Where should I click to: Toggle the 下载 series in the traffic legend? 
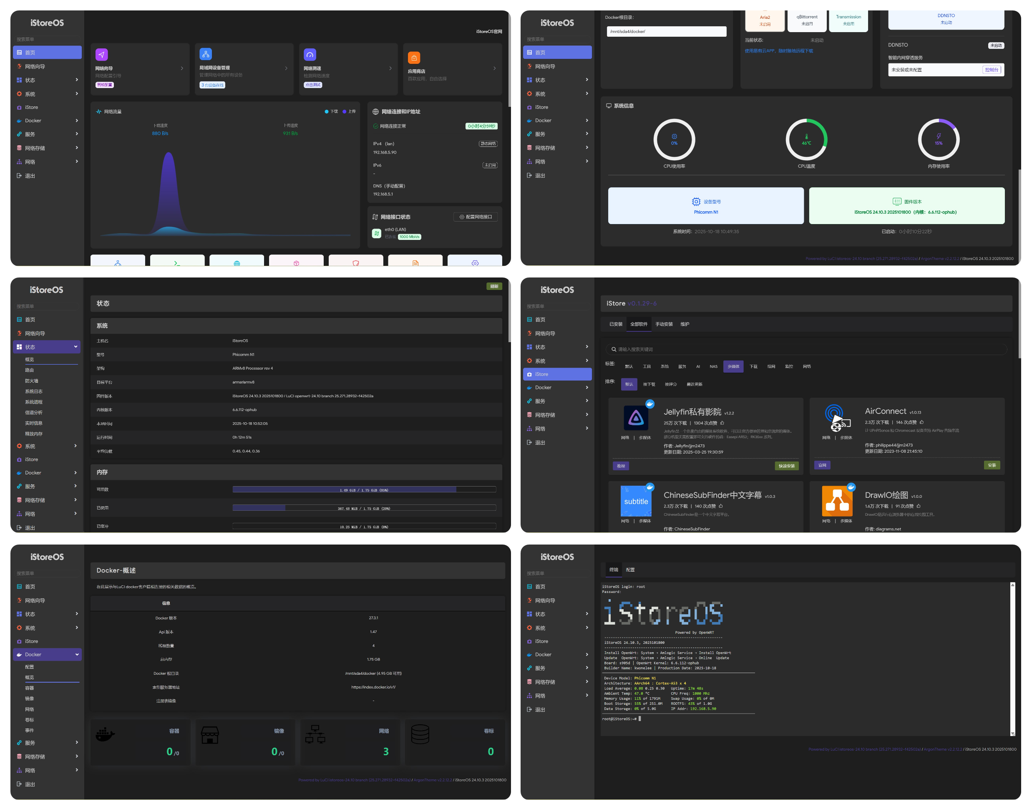point(331,111)
